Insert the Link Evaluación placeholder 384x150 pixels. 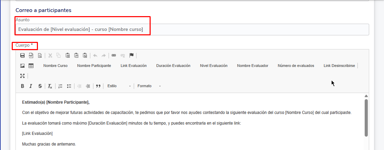pyautogui.click(x=133, y=66)
